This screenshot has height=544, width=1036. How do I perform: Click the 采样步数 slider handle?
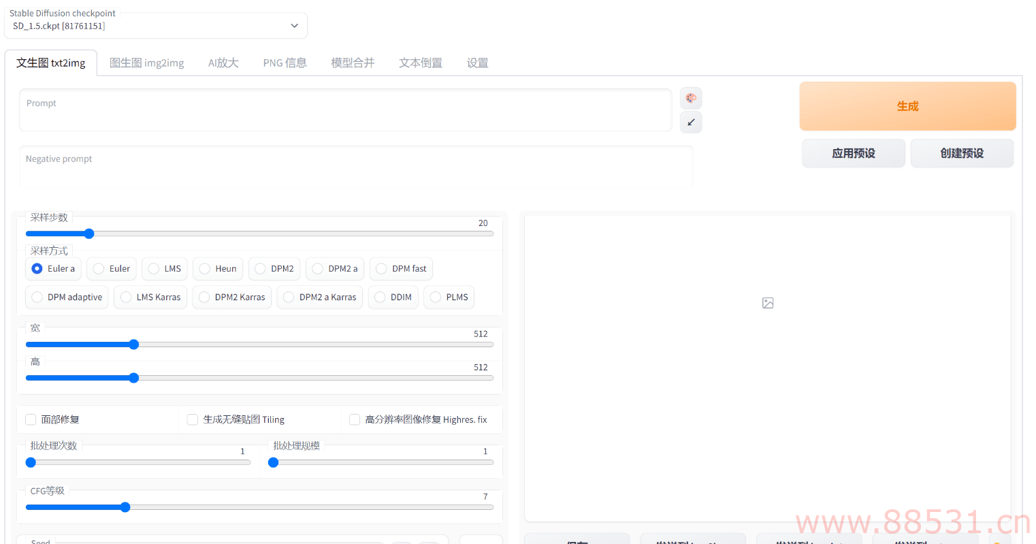pyautogui.click(x=89, y=234)
